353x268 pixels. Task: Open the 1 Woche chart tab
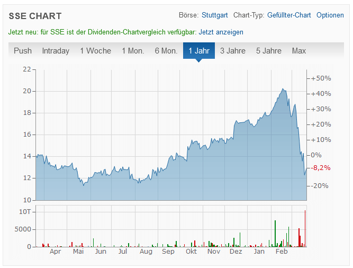95,51
